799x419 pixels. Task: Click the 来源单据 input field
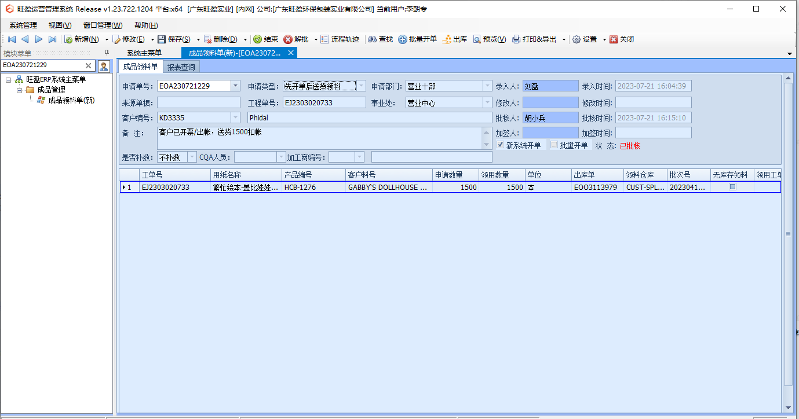point(199,103)
